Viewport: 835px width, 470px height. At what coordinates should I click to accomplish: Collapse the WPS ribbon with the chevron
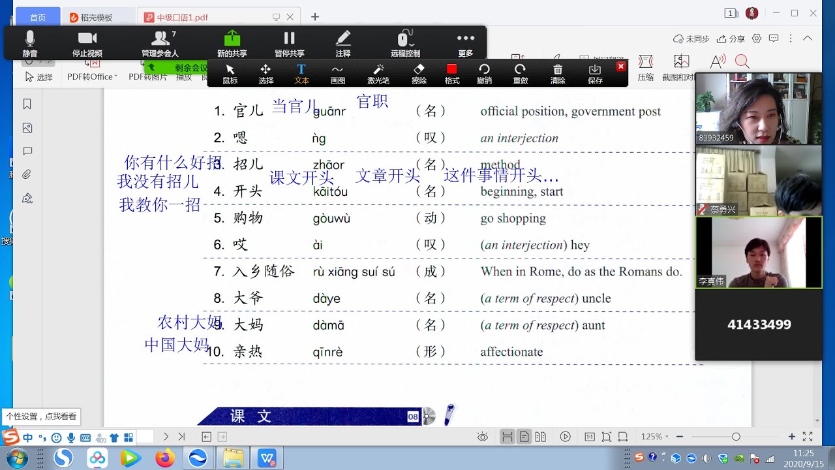coord(808,39)
